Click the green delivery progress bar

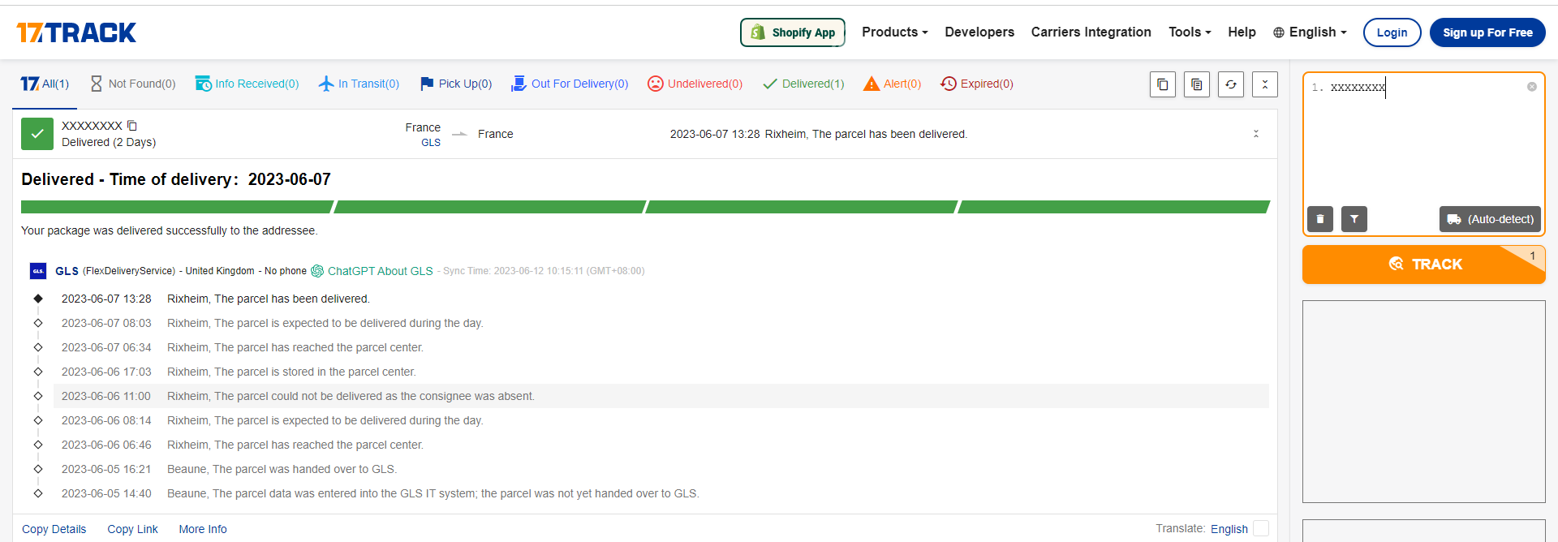645,207
